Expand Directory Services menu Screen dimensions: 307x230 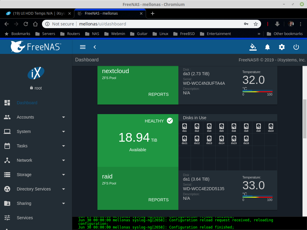click(36, 189)
